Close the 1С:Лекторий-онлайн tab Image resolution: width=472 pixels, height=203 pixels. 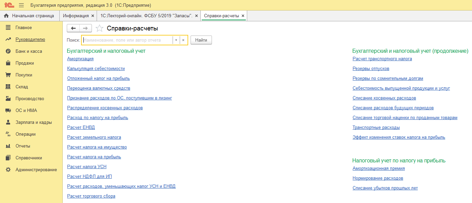click(196, 16)
